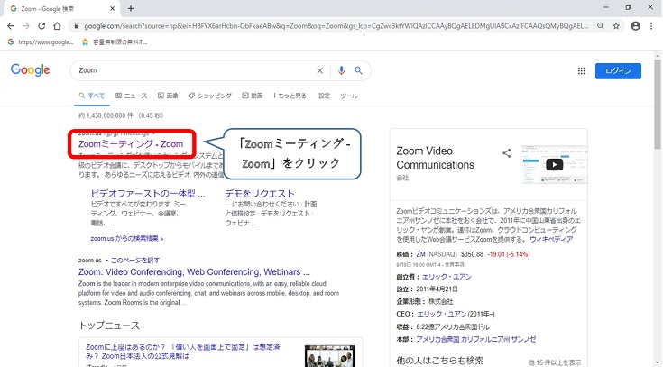This screenshot has height=367, width=663.
Task: Click zoom.us からの検索結果 link
Action: 127,238
